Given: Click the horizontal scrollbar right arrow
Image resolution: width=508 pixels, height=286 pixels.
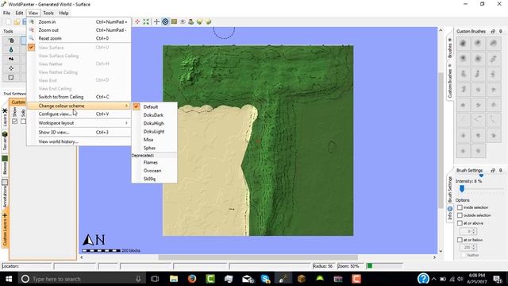Looking at the screenshot, I should coord(434,257).
